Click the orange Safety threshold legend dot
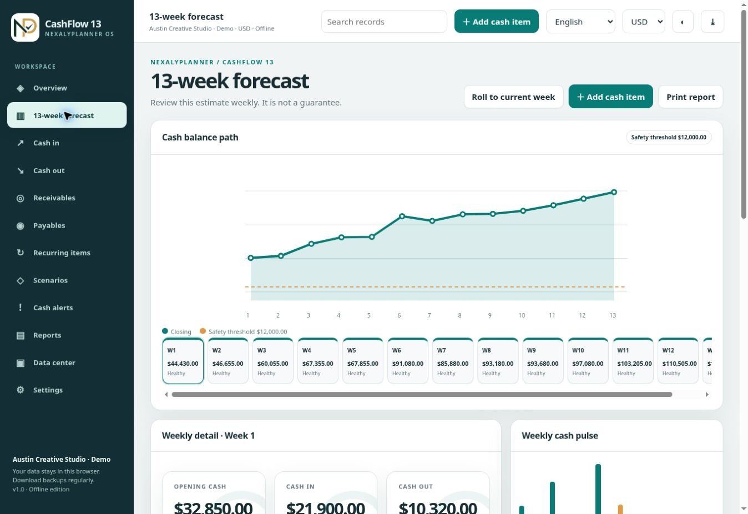The image size is (748, 514). pos(203,331)
